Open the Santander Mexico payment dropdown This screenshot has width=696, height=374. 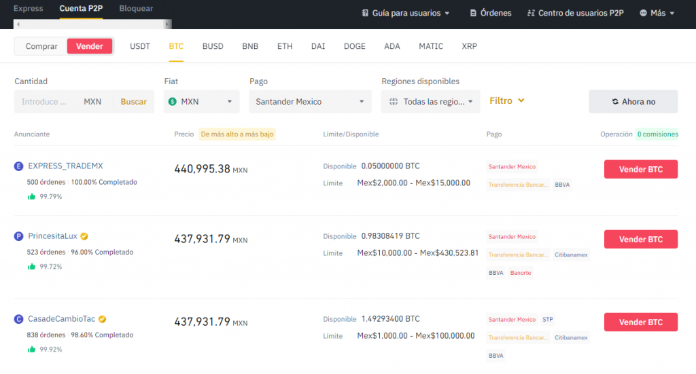pos(310,102)
